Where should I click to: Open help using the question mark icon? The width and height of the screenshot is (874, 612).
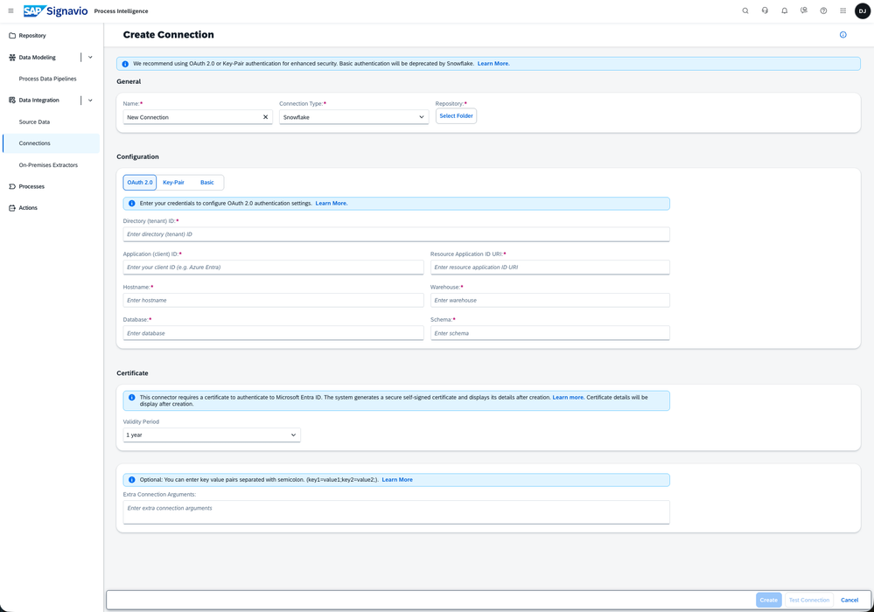pyautogui.click(x=822, y=10)
